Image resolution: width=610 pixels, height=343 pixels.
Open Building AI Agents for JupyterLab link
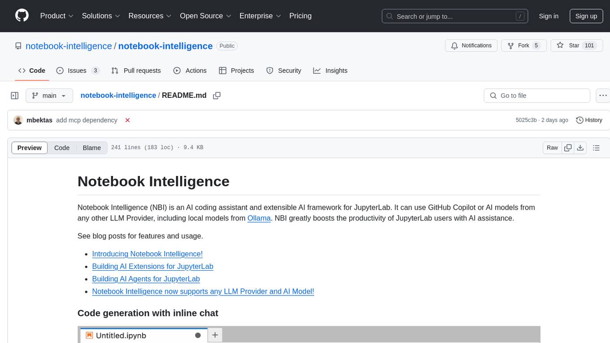146,279
